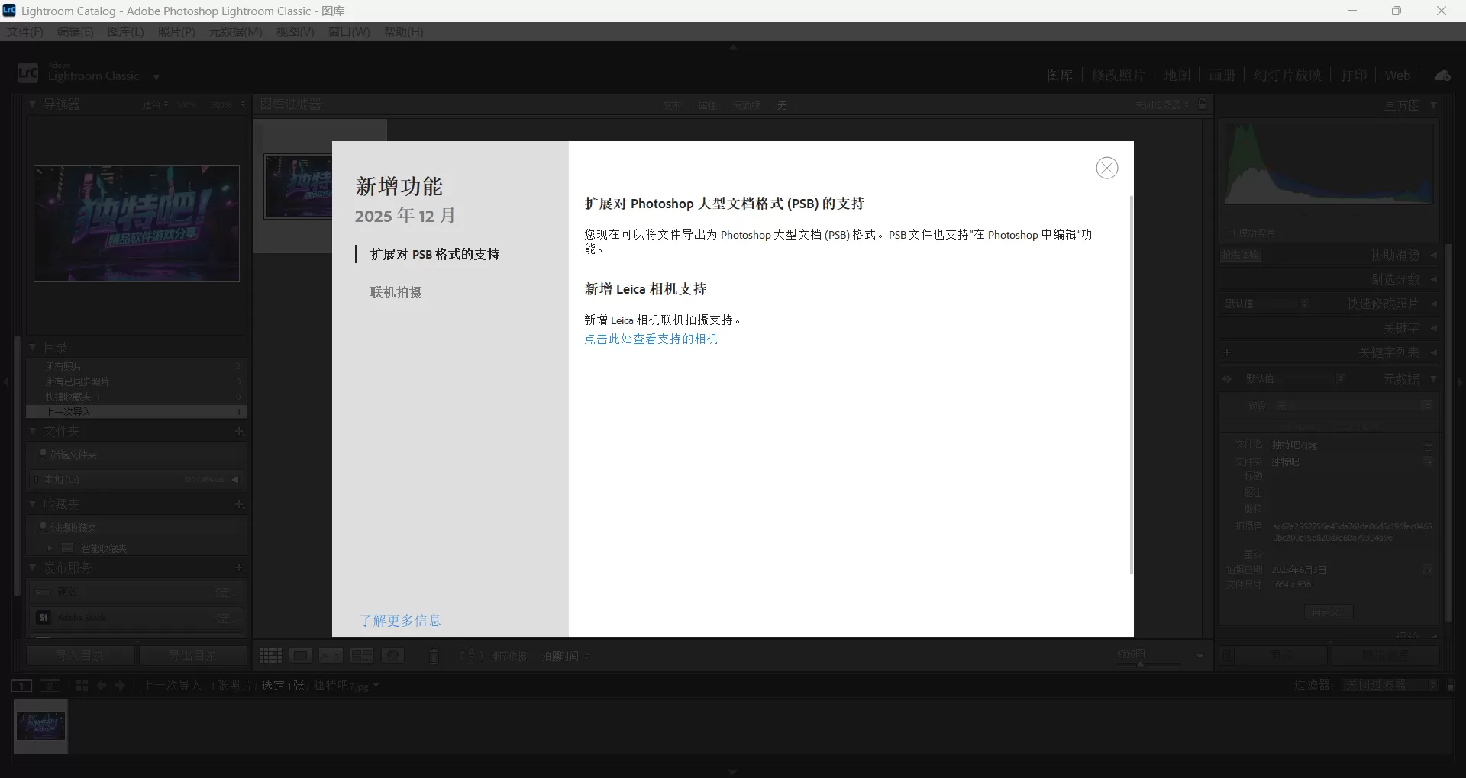Click the Lightroom Classic logo
Screen dimensions: 1466x778
tap(28, 72)
